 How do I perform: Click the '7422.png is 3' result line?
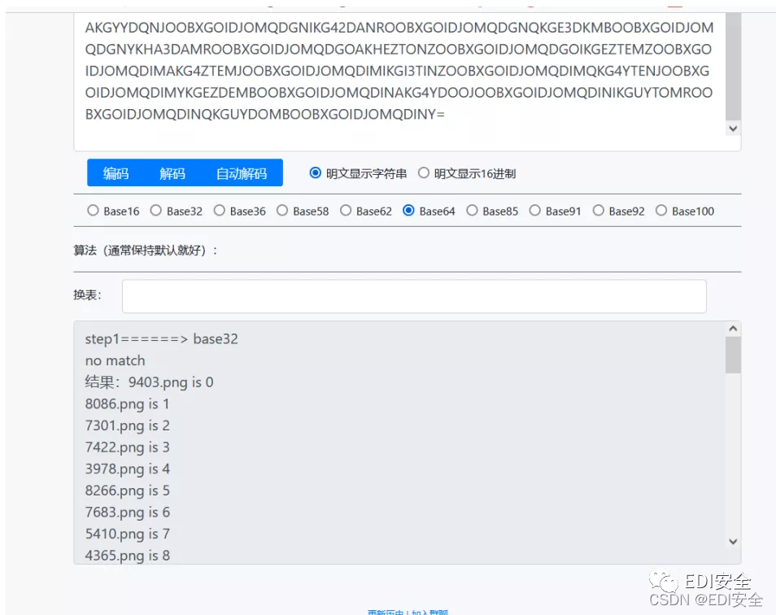point(127,447)
